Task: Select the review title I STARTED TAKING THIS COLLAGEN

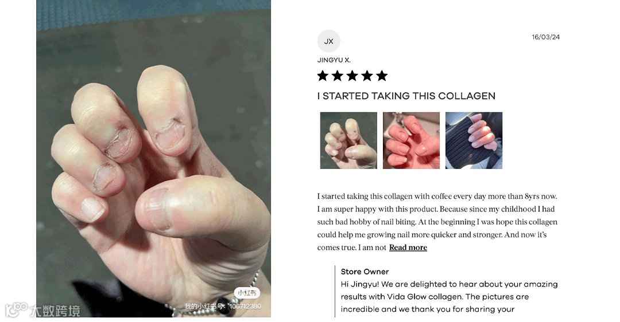Action: click(x=406, y=96)
